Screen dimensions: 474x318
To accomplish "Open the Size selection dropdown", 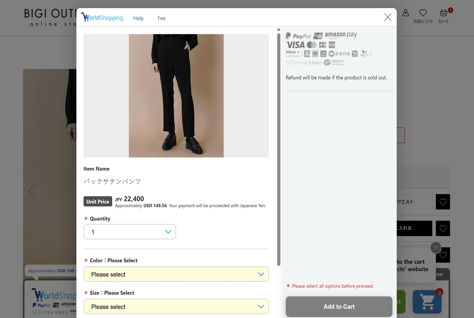I will pyautogui.click(x=176, y=307).
